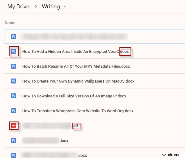
Task: Select How To Create Dynamic Wallpapers file
Action: click(x=78, y=81)
